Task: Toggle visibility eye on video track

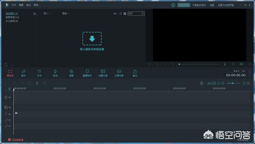Action: click(x=10, y=97)
